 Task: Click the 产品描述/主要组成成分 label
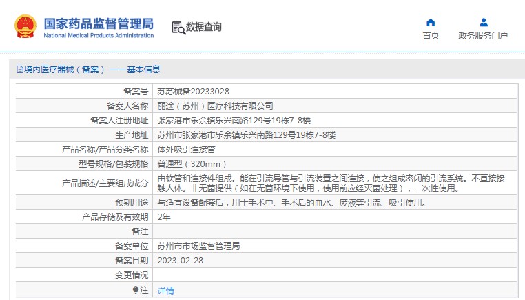[x=105, y=183]
